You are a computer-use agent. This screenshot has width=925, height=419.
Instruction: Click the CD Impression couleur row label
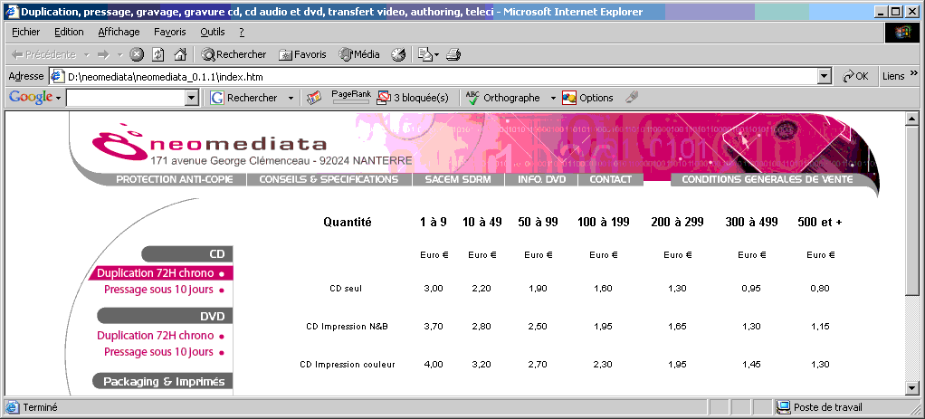tap(348, 365)
